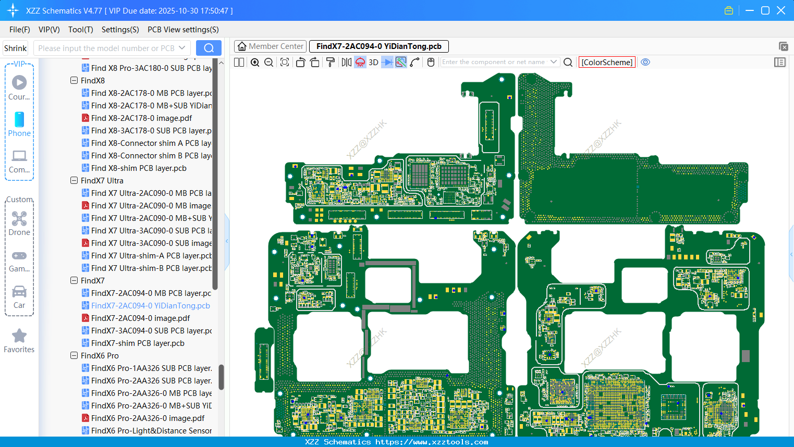Switch to the FindX7-2AC094-0 YiDianTong.pcb tab
794x447 pixels.
tap(378, 46)
